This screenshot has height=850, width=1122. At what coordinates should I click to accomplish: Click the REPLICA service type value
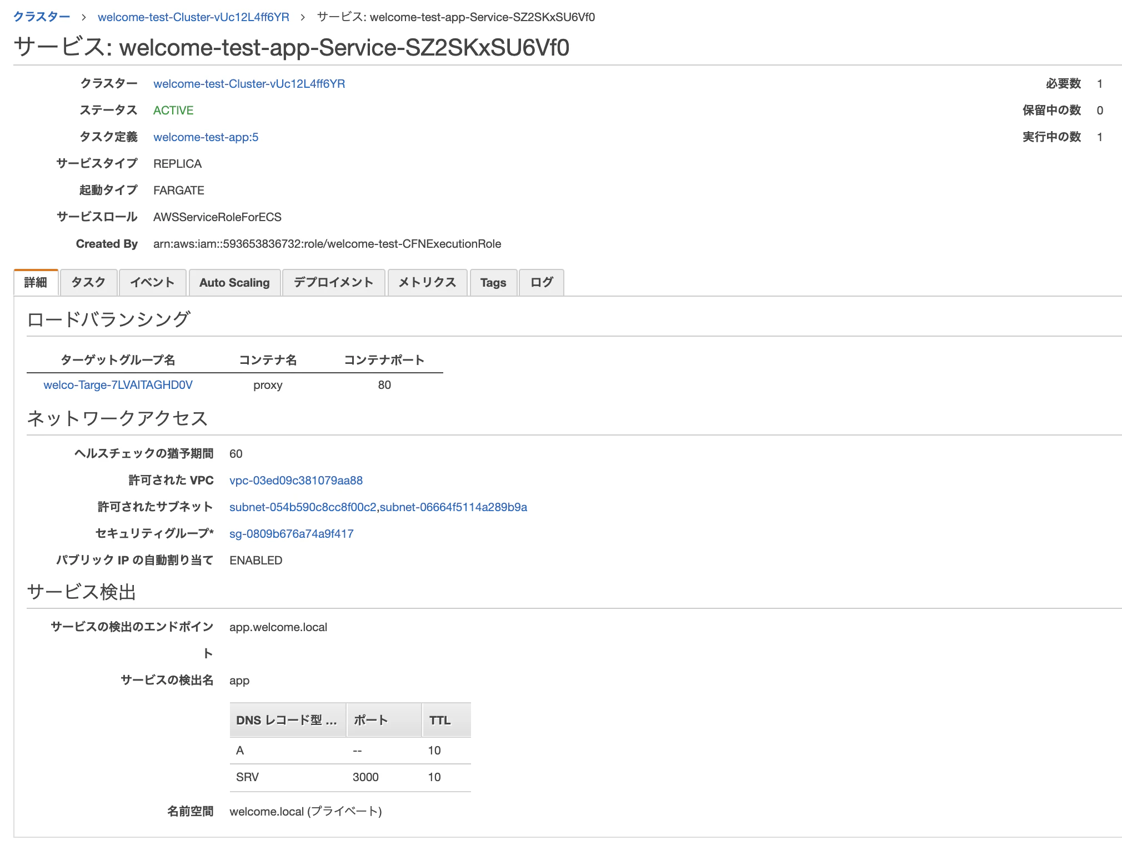[177, 164]
